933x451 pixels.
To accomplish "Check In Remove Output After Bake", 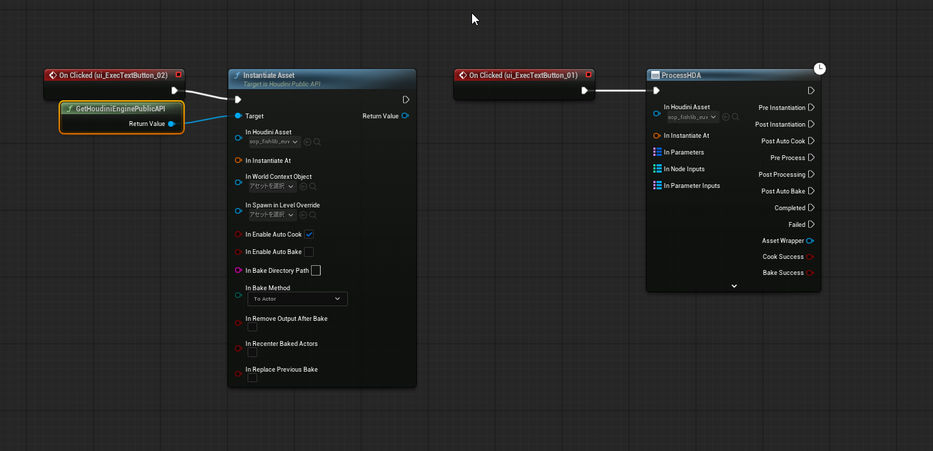I will 252,327.
